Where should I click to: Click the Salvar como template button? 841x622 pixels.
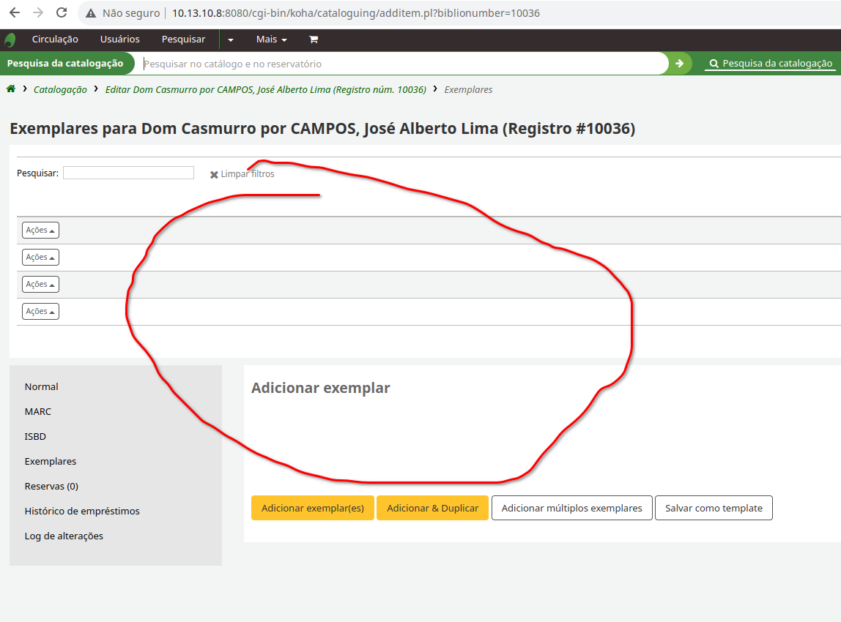coord(714,509)
